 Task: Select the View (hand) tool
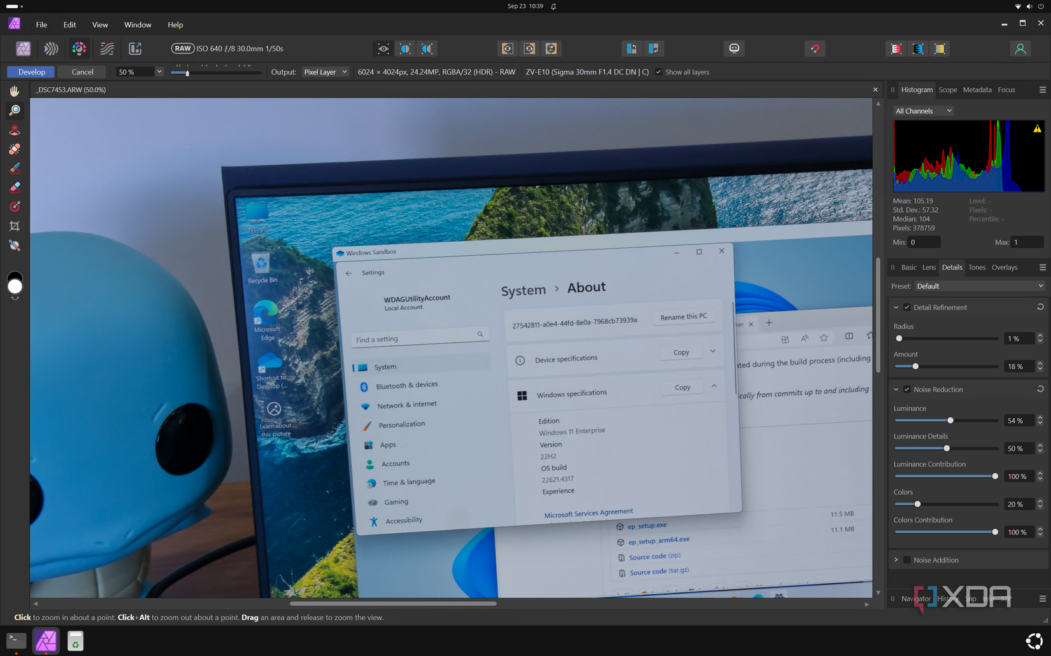[15, 92]
